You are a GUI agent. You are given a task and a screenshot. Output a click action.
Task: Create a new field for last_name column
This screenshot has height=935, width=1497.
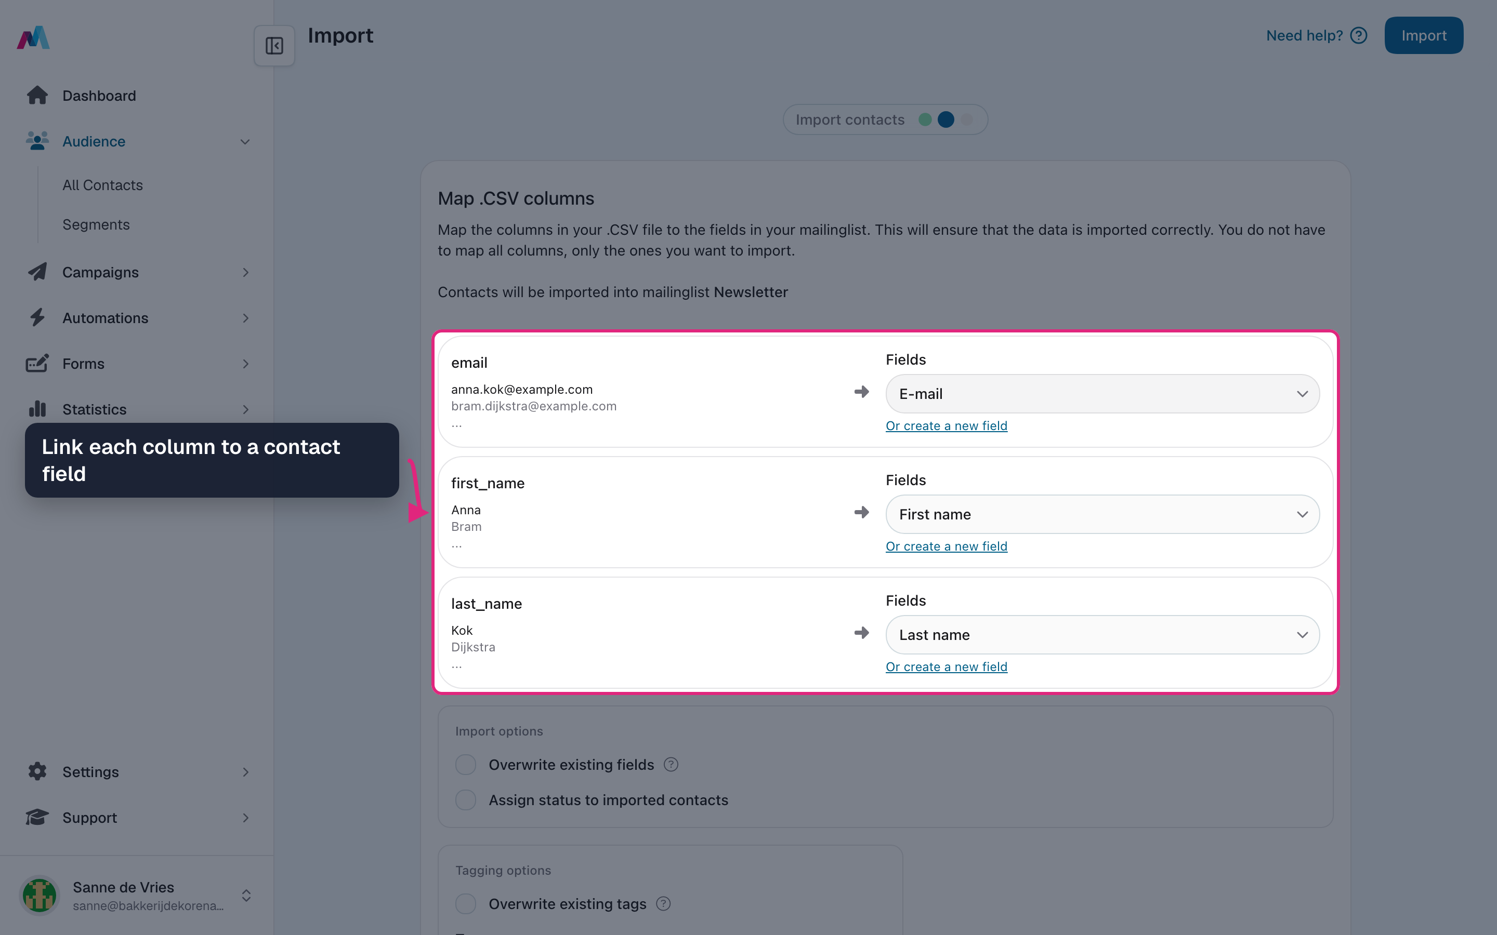point(947,666)
